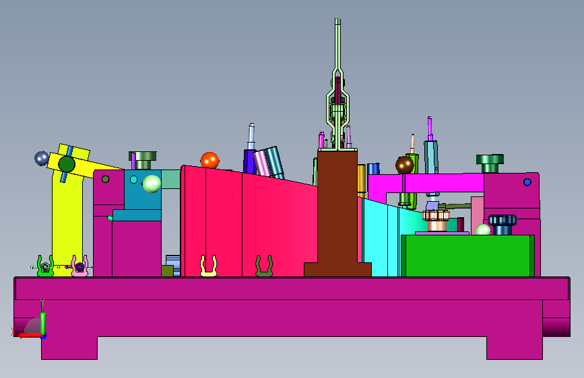This screenshot has width=584, height=378.
Task: Click the red X axis arrow of the triad
Action: [x=29, y=335]
